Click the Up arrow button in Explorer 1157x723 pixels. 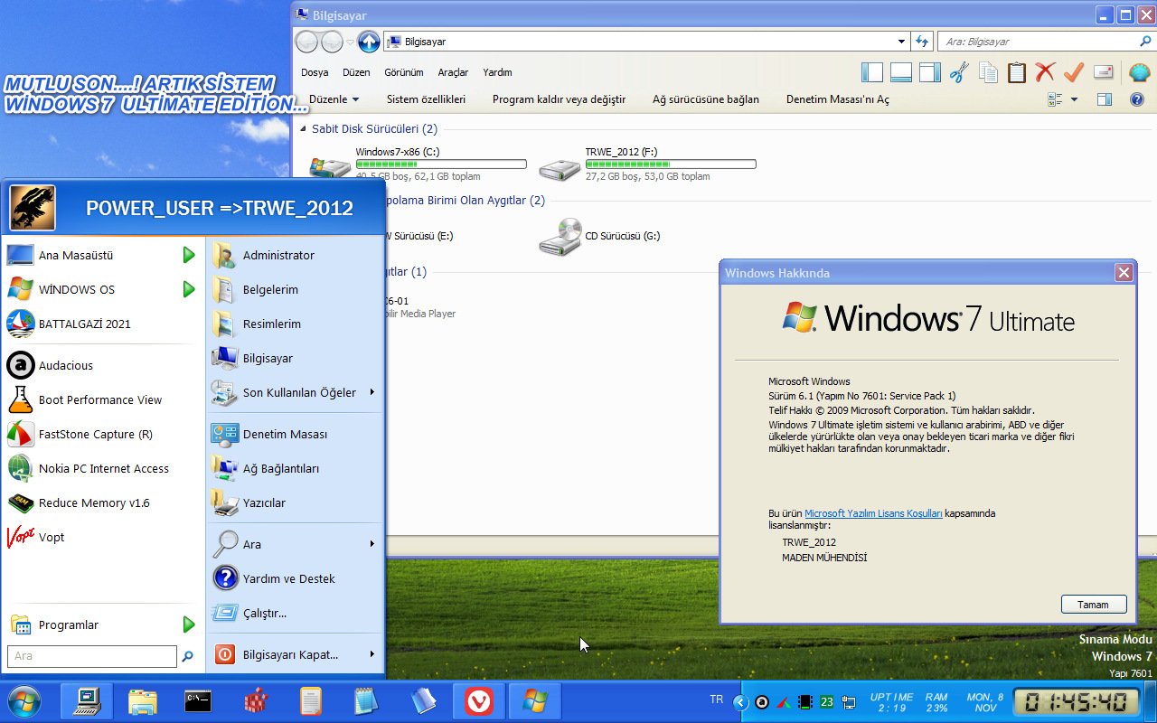368,42
